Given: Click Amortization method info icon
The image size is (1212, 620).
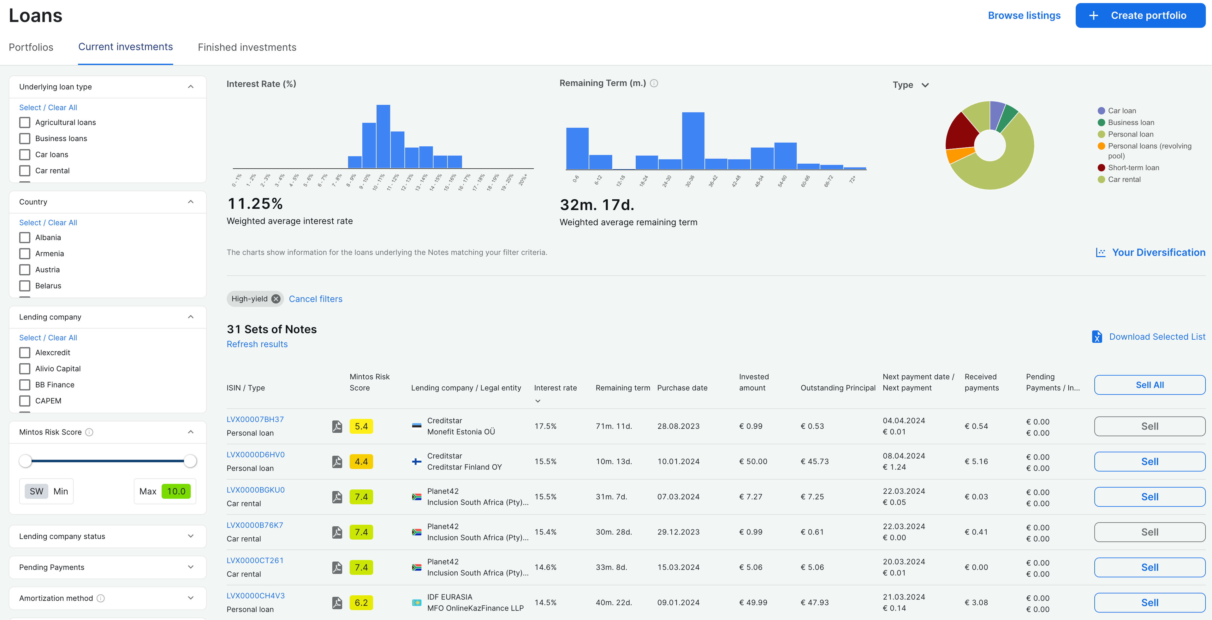Looking at the screenshot, I should [x=101, y=598].
